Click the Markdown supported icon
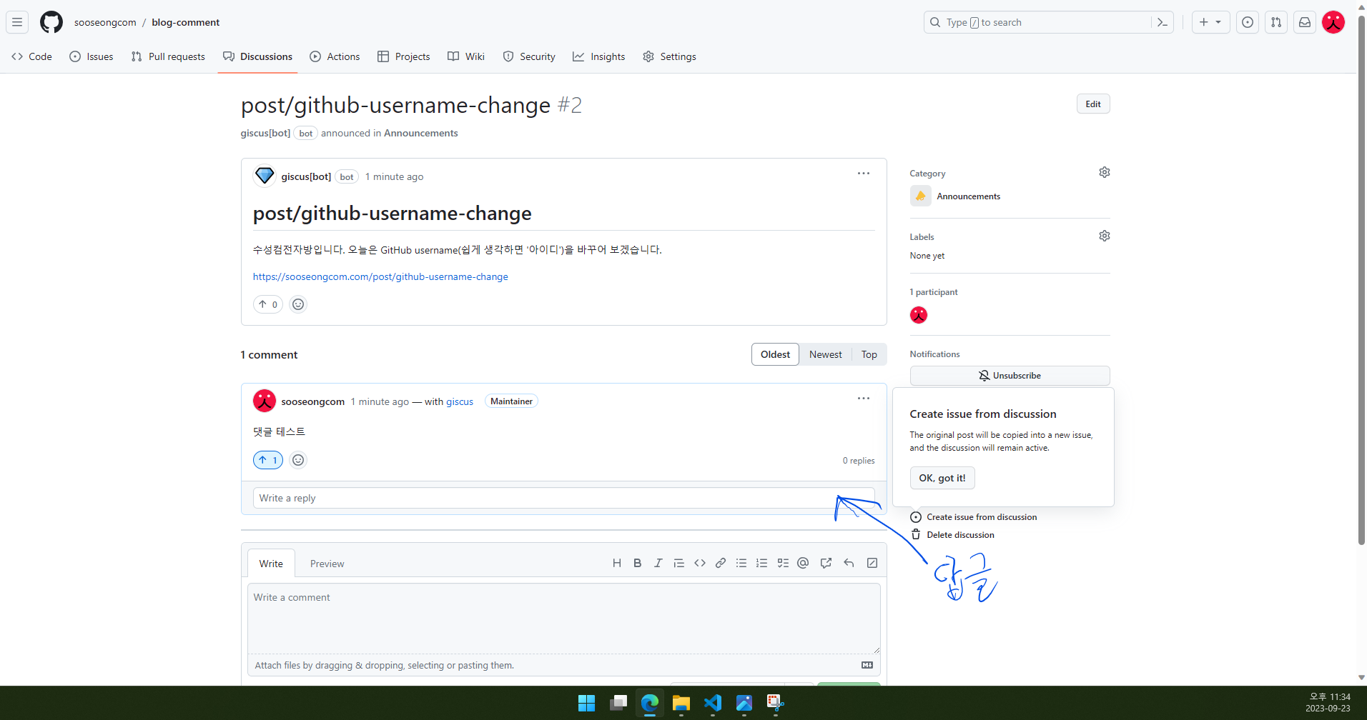This screenshot has width=1367, height=720. tap(867, 665)
